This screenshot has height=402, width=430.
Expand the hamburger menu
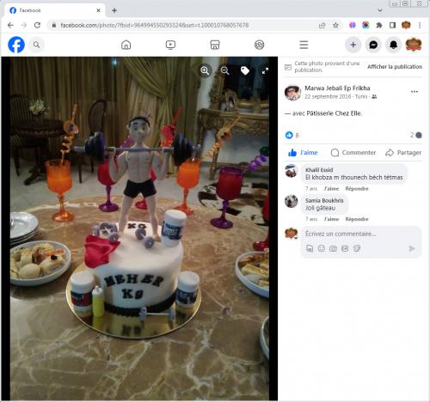point(304,45)
